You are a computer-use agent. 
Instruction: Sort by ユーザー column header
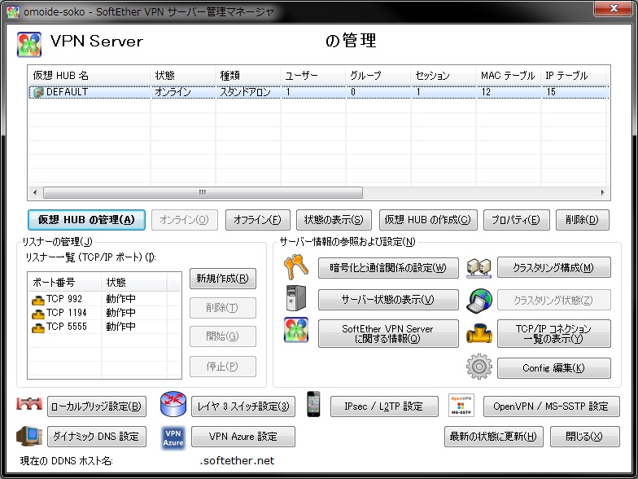312,75
